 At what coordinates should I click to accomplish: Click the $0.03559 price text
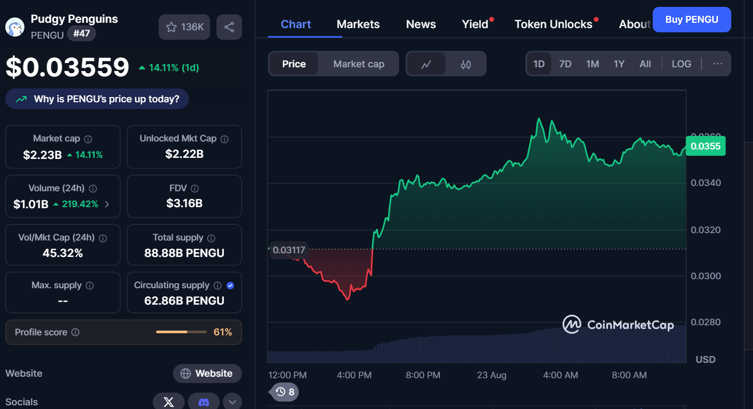67,67
